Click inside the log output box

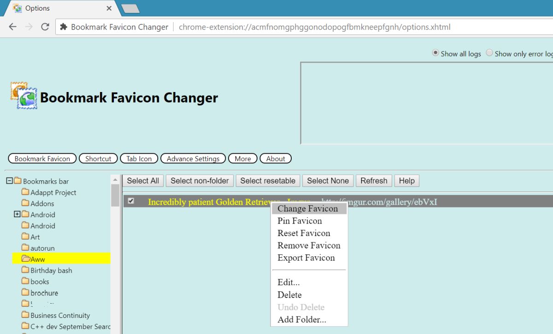427,103
